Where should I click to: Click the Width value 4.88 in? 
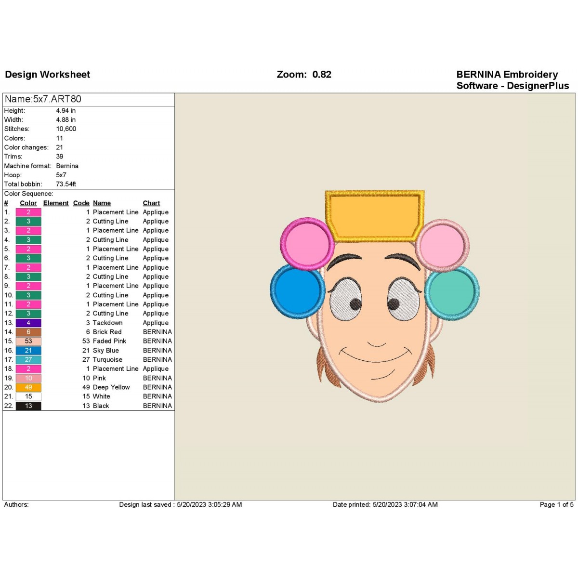tap(66, 120)
